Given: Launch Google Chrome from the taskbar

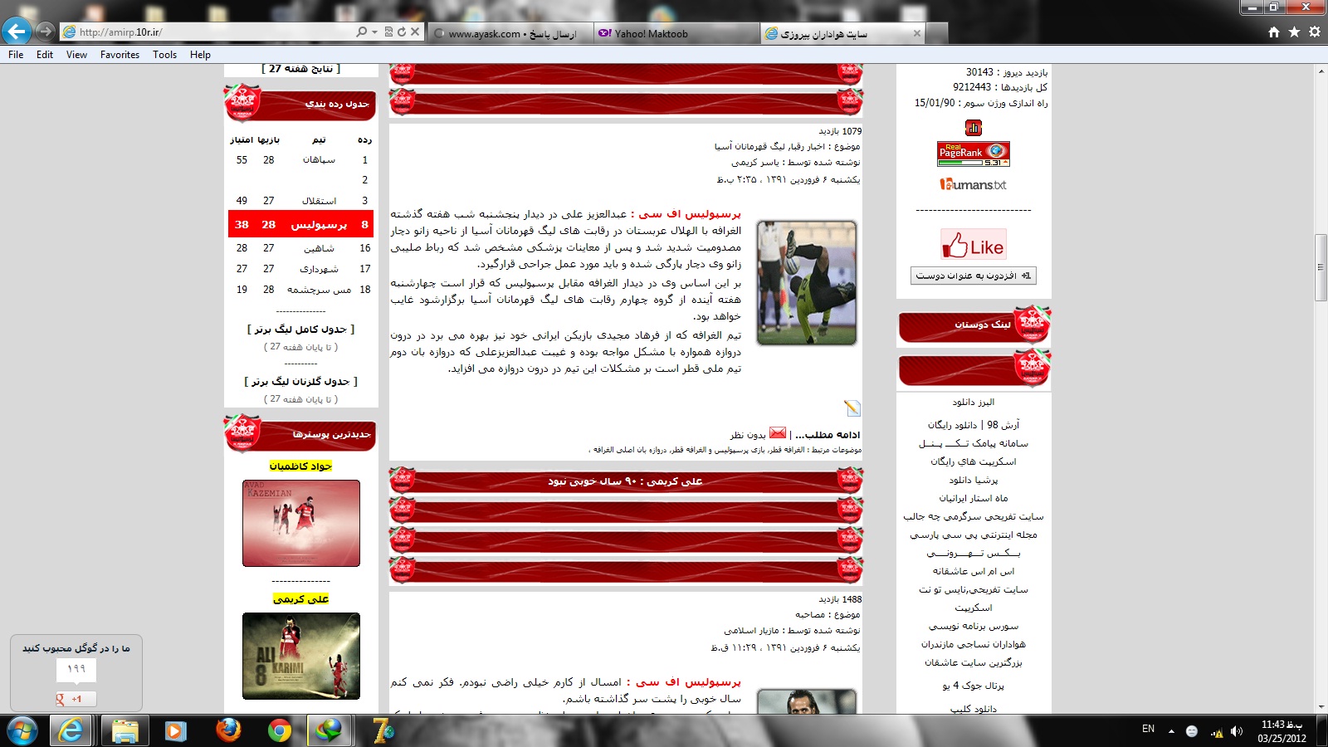Looking at the screenshot, I should click(280, 730).
